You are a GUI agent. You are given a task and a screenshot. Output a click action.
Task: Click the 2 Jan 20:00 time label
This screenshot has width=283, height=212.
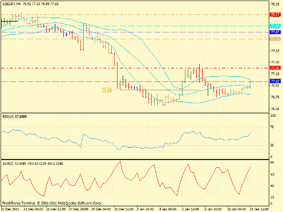[x=145, y=209]
